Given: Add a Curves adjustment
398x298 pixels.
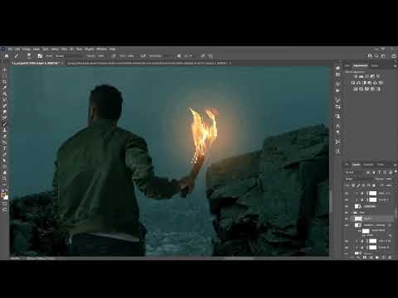Looking at the screenshot, I should pos(366,76).
